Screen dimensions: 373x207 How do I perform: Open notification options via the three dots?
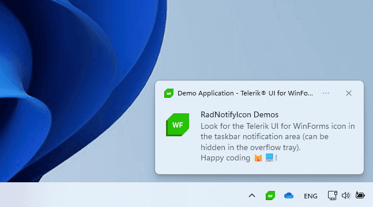pyautogui.click(x=326, y=93)
